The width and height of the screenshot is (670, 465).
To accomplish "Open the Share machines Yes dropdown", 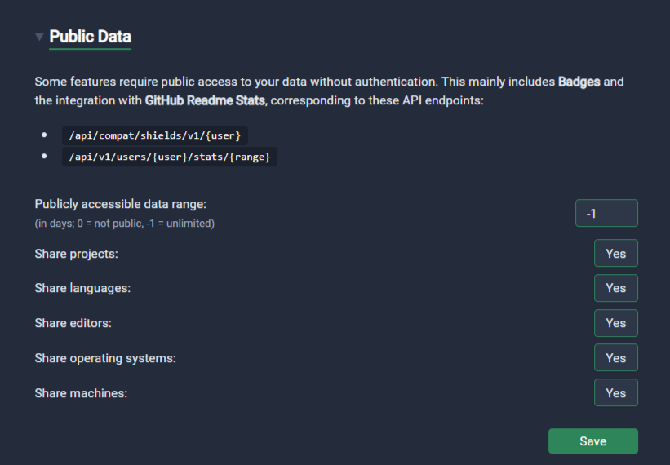I will point(616,393).
